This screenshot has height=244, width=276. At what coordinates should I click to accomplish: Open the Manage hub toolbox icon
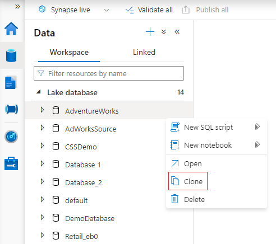coord(11,163)
